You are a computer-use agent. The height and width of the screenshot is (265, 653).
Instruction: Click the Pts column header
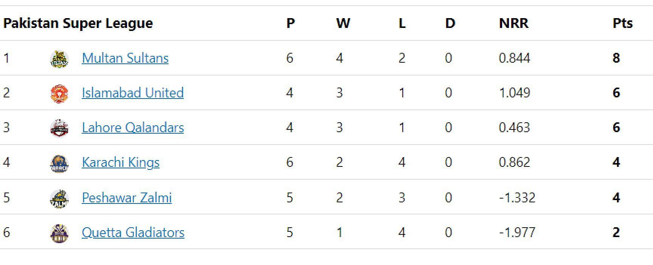[622, 23]
